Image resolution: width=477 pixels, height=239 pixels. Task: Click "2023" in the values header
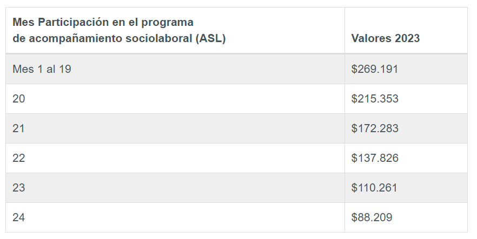407,38
